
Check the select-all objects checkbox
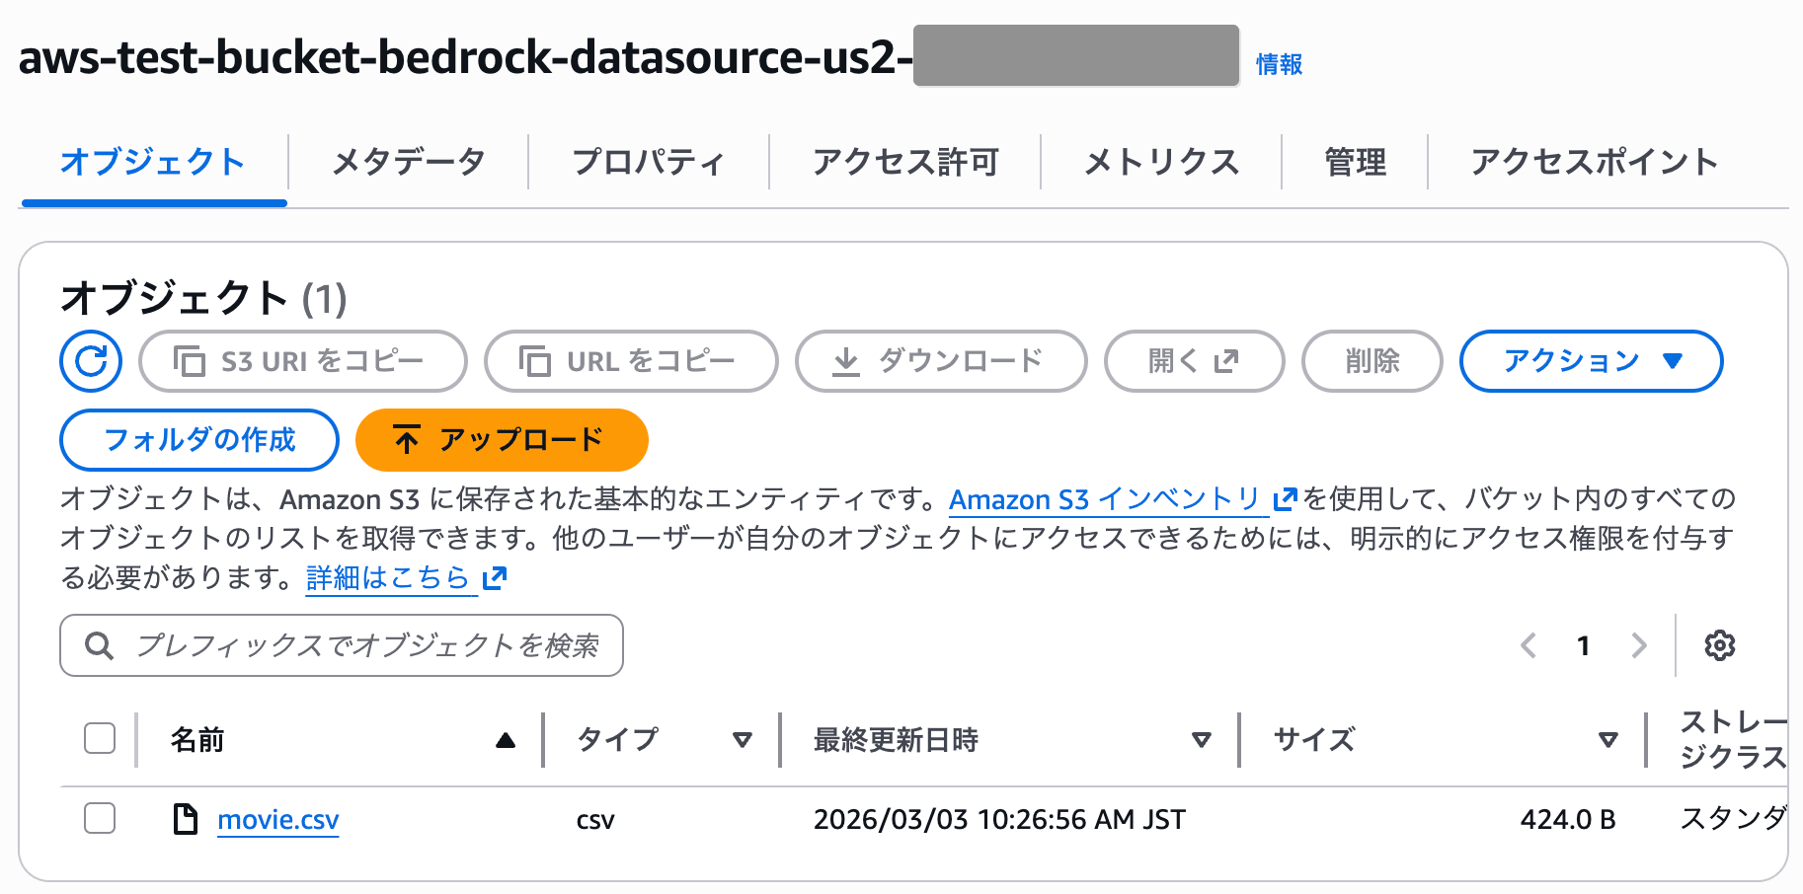[99, 738]
